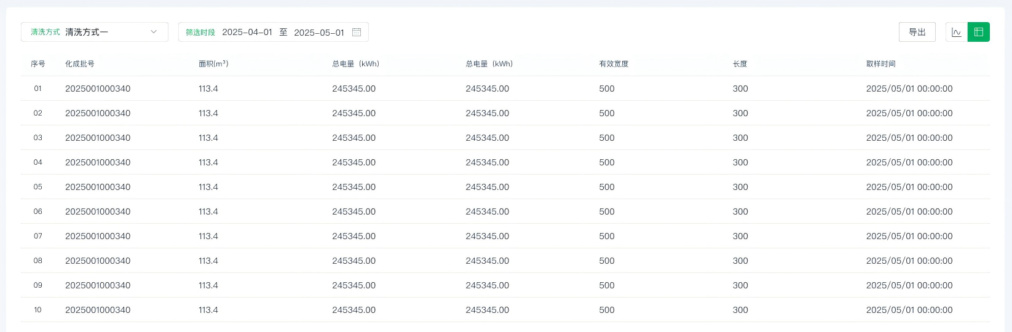
Task: Open the date range calendar icon
Action: coord(357,32)
